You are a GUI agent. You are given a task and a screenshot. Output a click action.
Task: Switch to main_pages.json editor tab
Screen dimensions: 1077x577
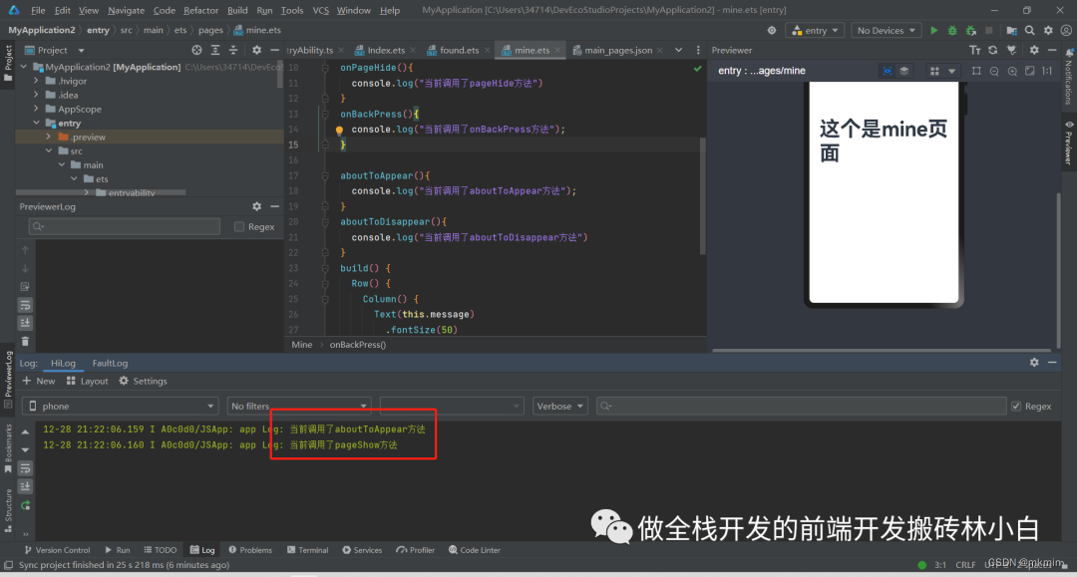[x=618, y=50]
